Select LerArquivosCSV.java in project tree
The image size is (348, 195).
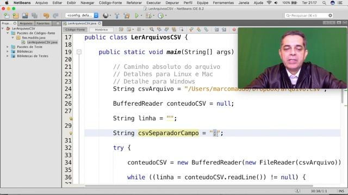(42, 42)
